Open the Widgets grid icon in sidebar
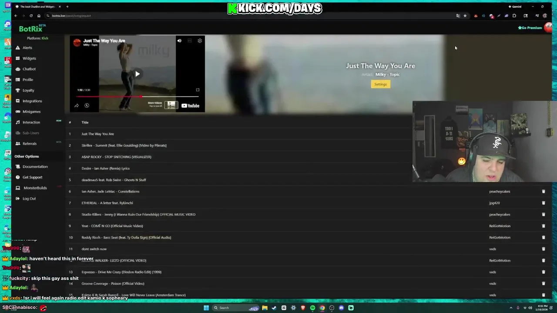 (x=18, y=58)
